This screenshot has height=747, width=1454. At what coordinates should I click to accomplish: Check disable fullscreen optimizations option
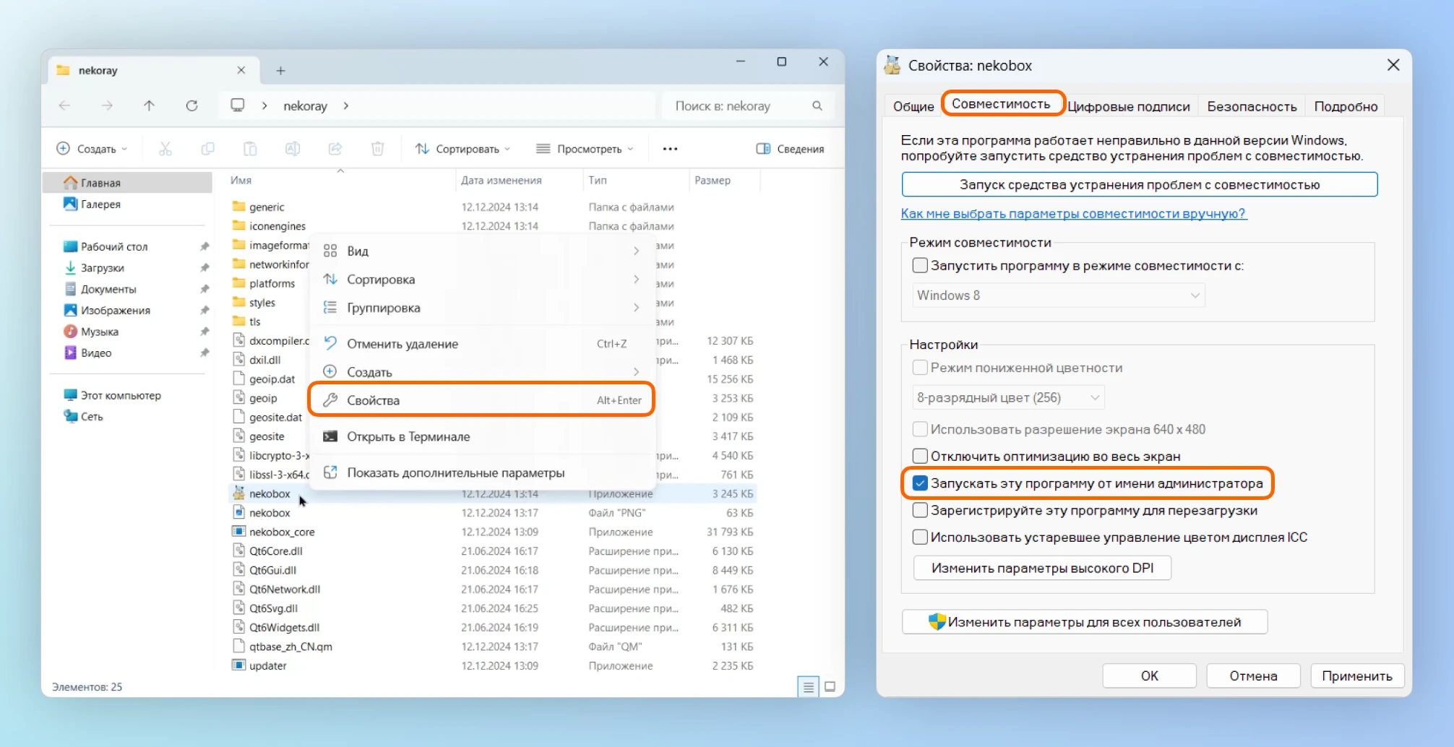(920, 456)
